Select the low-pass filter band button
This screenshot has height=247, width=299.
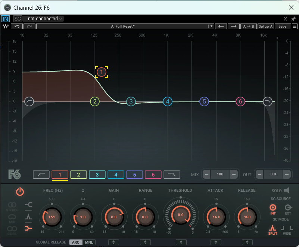coord(172,174)
